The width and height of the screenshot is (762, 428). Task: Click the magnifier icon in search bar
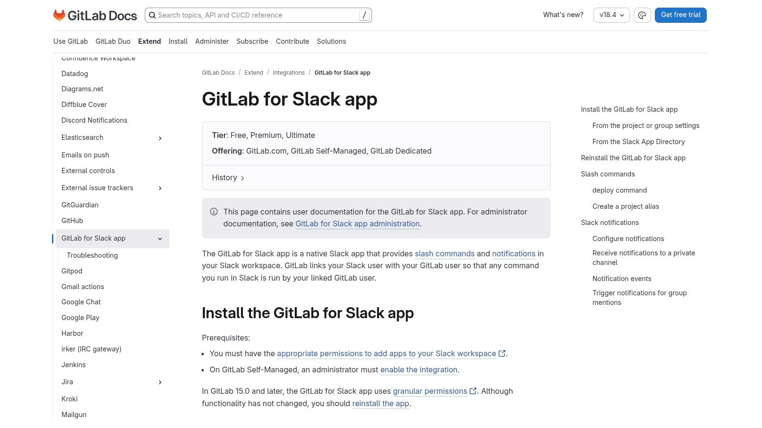pos(152,15)
